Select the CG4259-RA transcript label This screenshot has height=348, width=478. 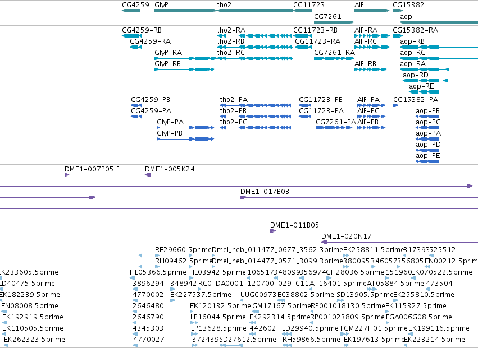click(151, 41)
